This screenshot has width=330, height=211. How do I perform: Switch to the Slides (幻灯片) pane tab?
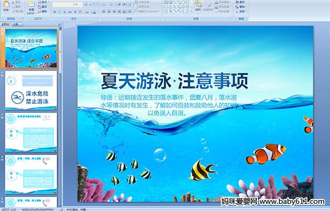(x=5, y=24)
